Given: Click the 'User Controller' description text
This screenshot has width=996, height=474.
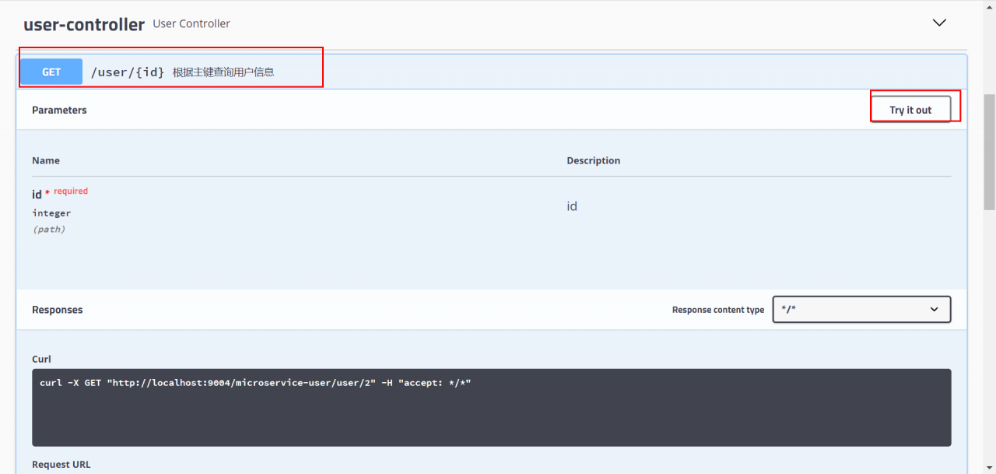Looking at the screenshot, I should click(x=191, y=23).
